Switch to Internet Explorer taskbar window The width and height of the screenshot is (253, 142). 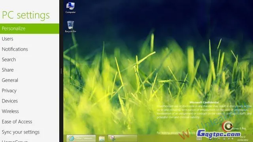[81, 138]
